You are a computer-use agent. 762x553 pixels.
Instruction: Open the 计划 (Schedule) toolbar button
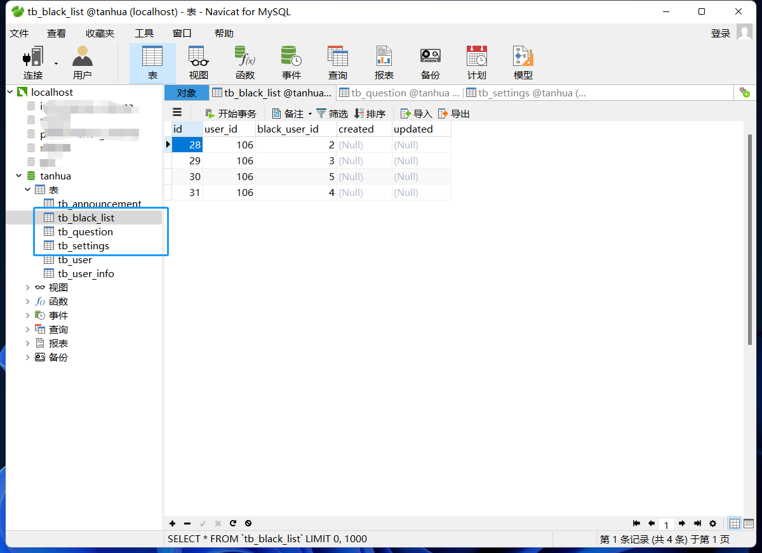point(477,63)
